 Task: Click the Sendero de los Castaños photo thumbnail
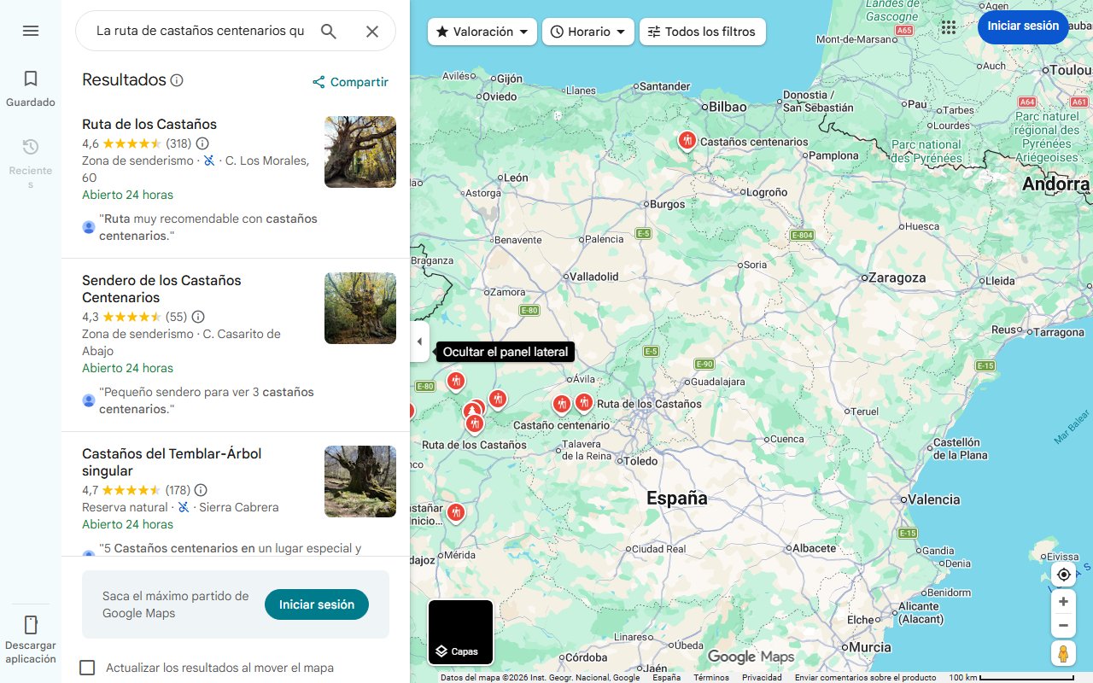pyautogui.click(x=359, y=308)
